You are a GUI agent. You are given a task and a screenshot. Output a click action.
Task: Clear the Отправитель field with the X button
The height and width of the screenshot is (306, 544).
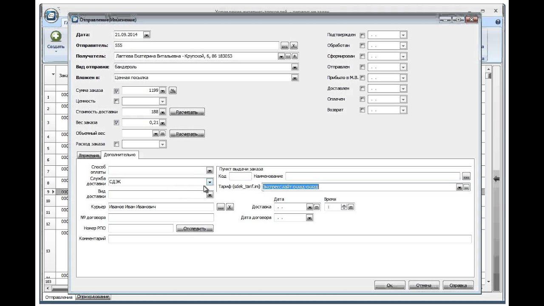pyautogui.click(x=294, y=46)
